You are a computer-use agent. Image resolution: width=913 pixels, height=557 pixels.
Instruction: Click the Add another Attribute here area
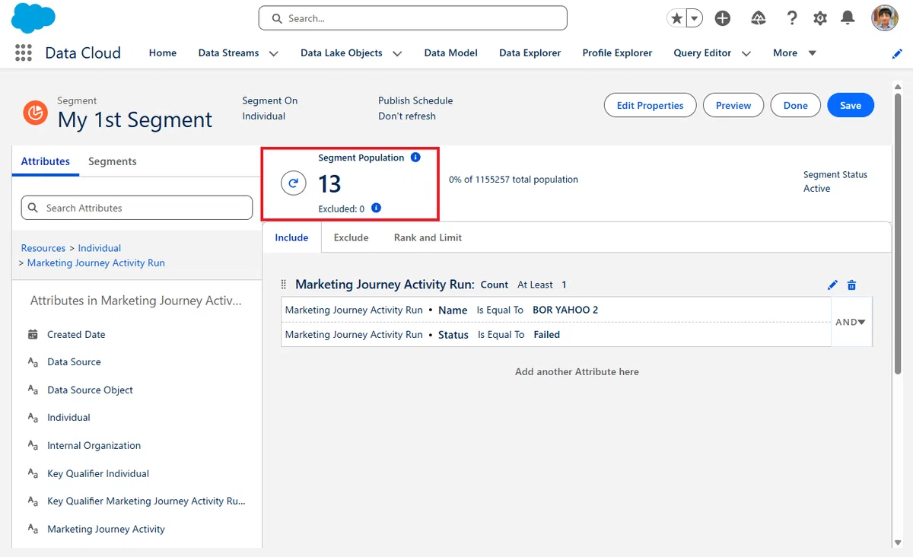point(577,372)
